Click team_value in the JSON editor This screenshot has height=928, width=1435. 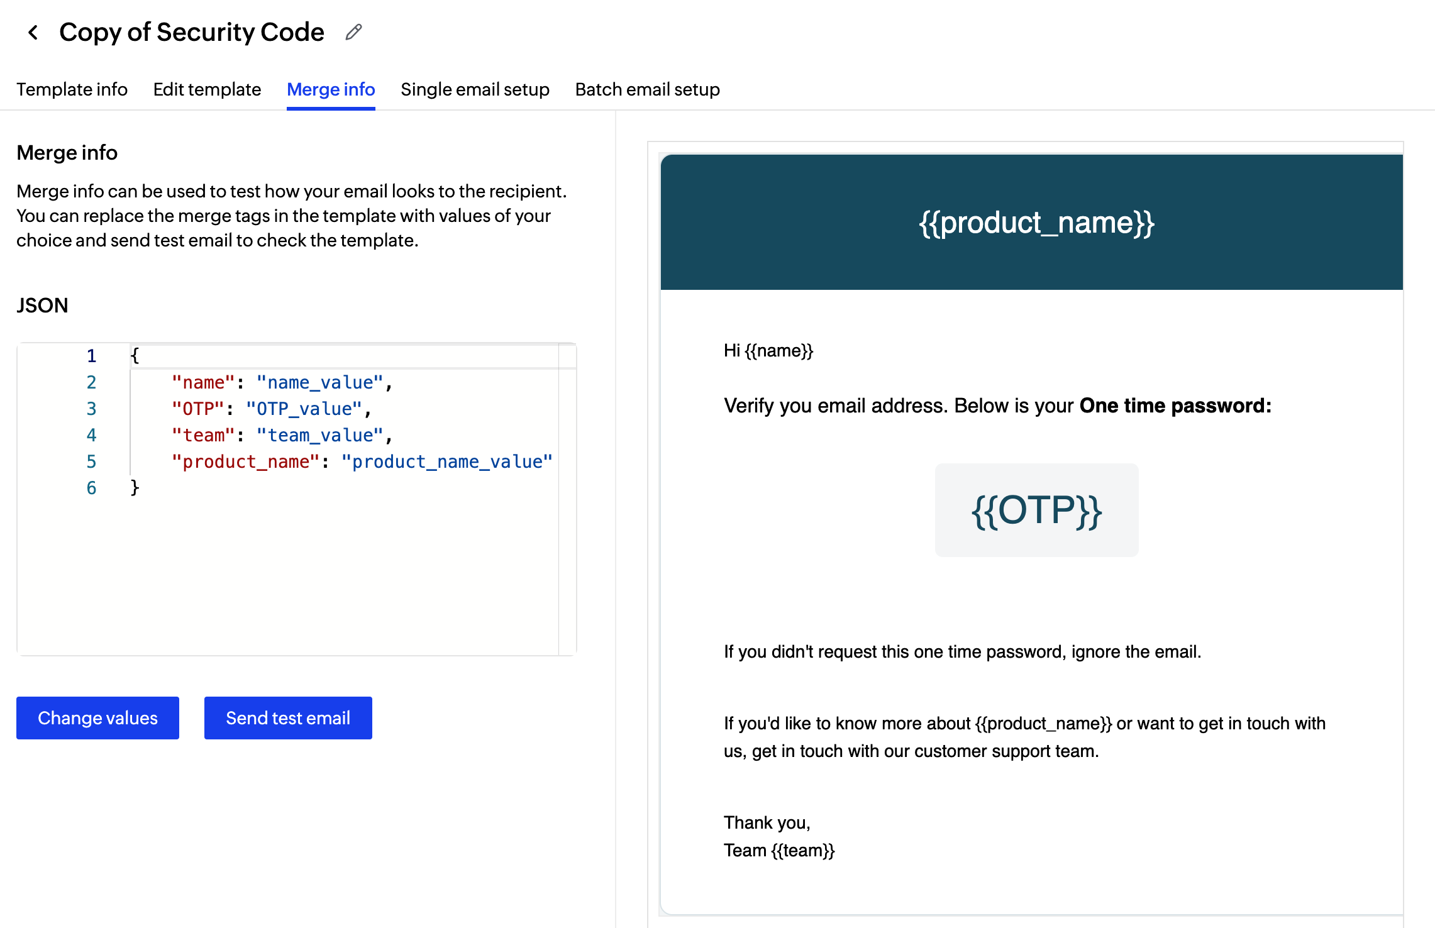tap(319, 435)
